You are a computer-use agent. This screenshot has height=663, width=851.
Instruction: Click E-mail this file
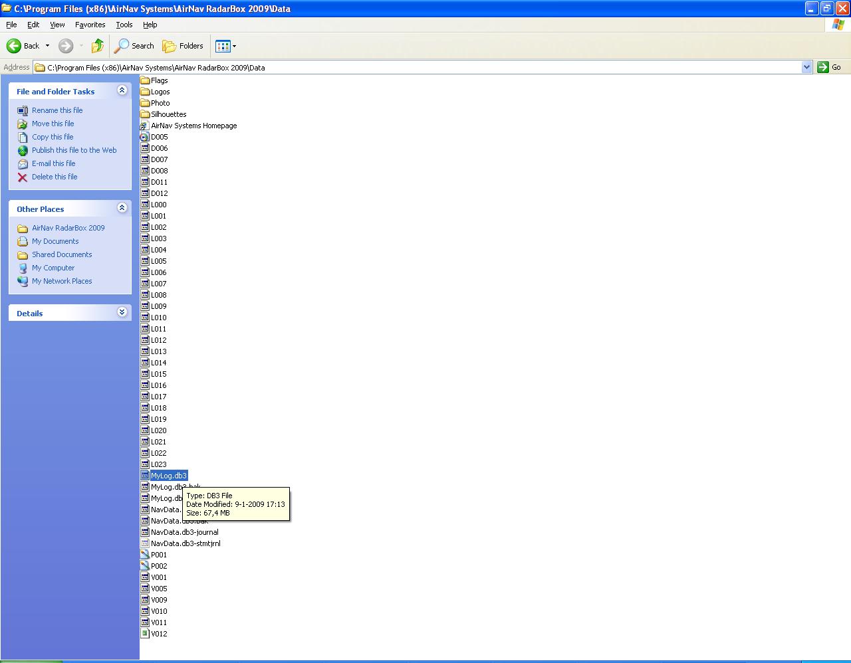tap(54, 163)
